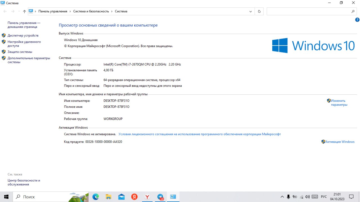Click the computer icon in address bar
This screenshot has width=360, height=202.
pyautogui.click(x=31, y=11)
